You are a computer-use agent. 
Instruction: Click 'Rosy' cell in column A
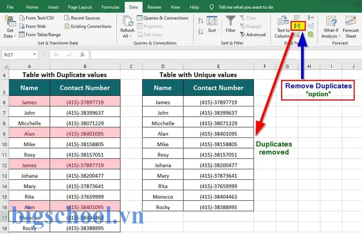tap(29, 155)
